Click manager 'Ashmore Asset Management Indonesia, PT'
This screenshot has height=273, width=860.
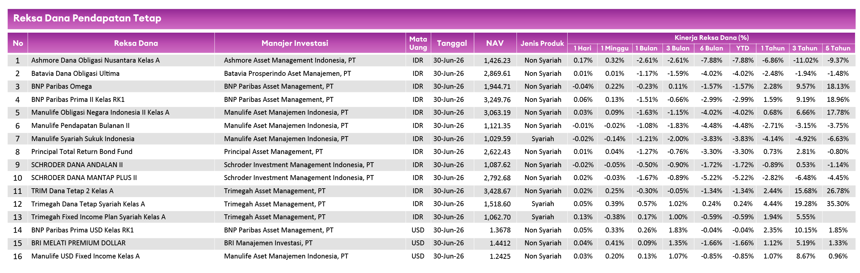click(290, 60)
